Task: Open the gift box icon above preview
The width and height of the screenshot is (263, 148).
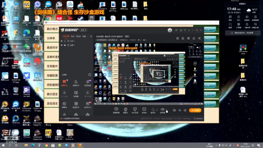Action: pos(178,38)
